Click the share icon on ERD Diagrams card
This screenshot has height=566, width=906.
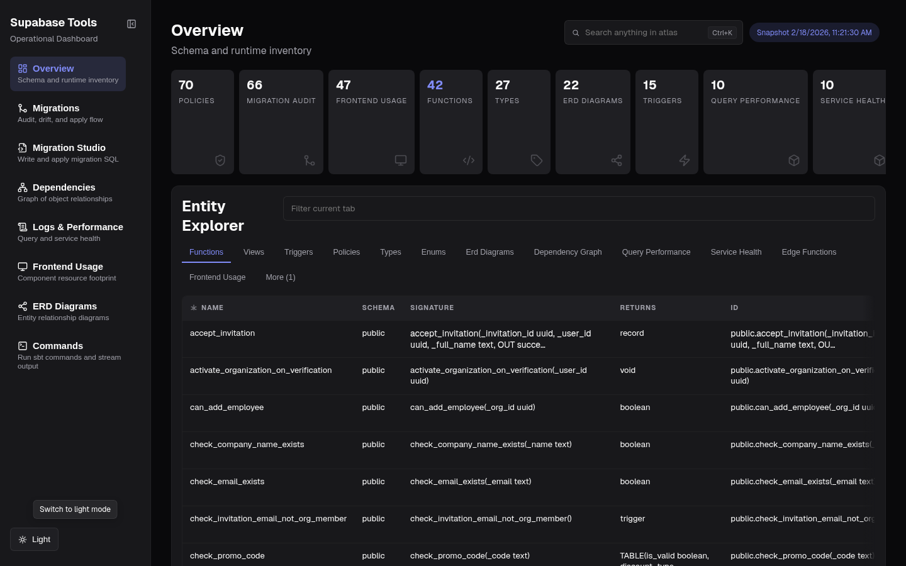tap(617, 160)
